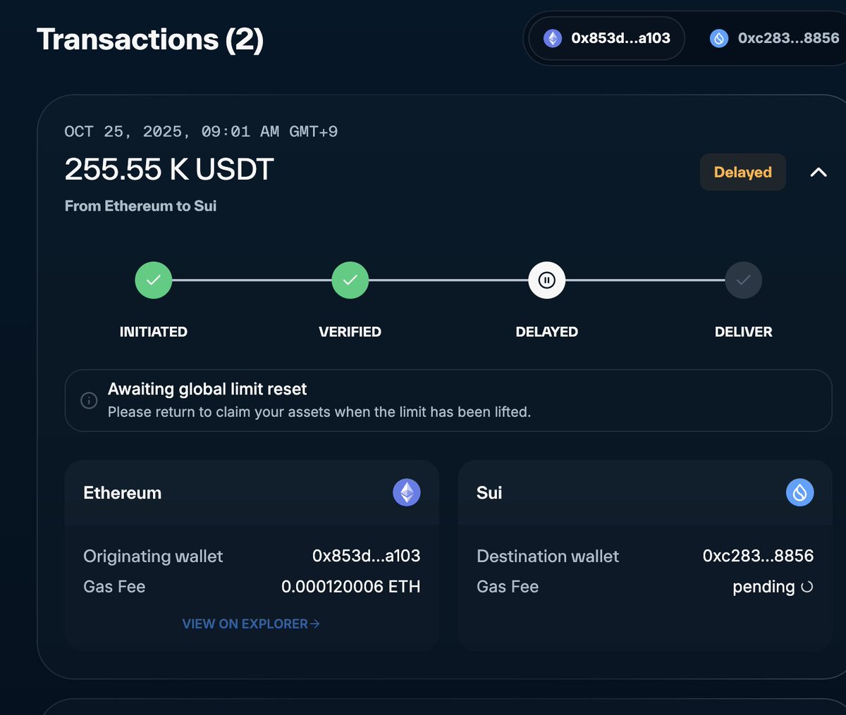The height and width of the screenshot is (715, 846).
Task: Click the Sui icon in the Sui card
Action: (x=800, y=492)
